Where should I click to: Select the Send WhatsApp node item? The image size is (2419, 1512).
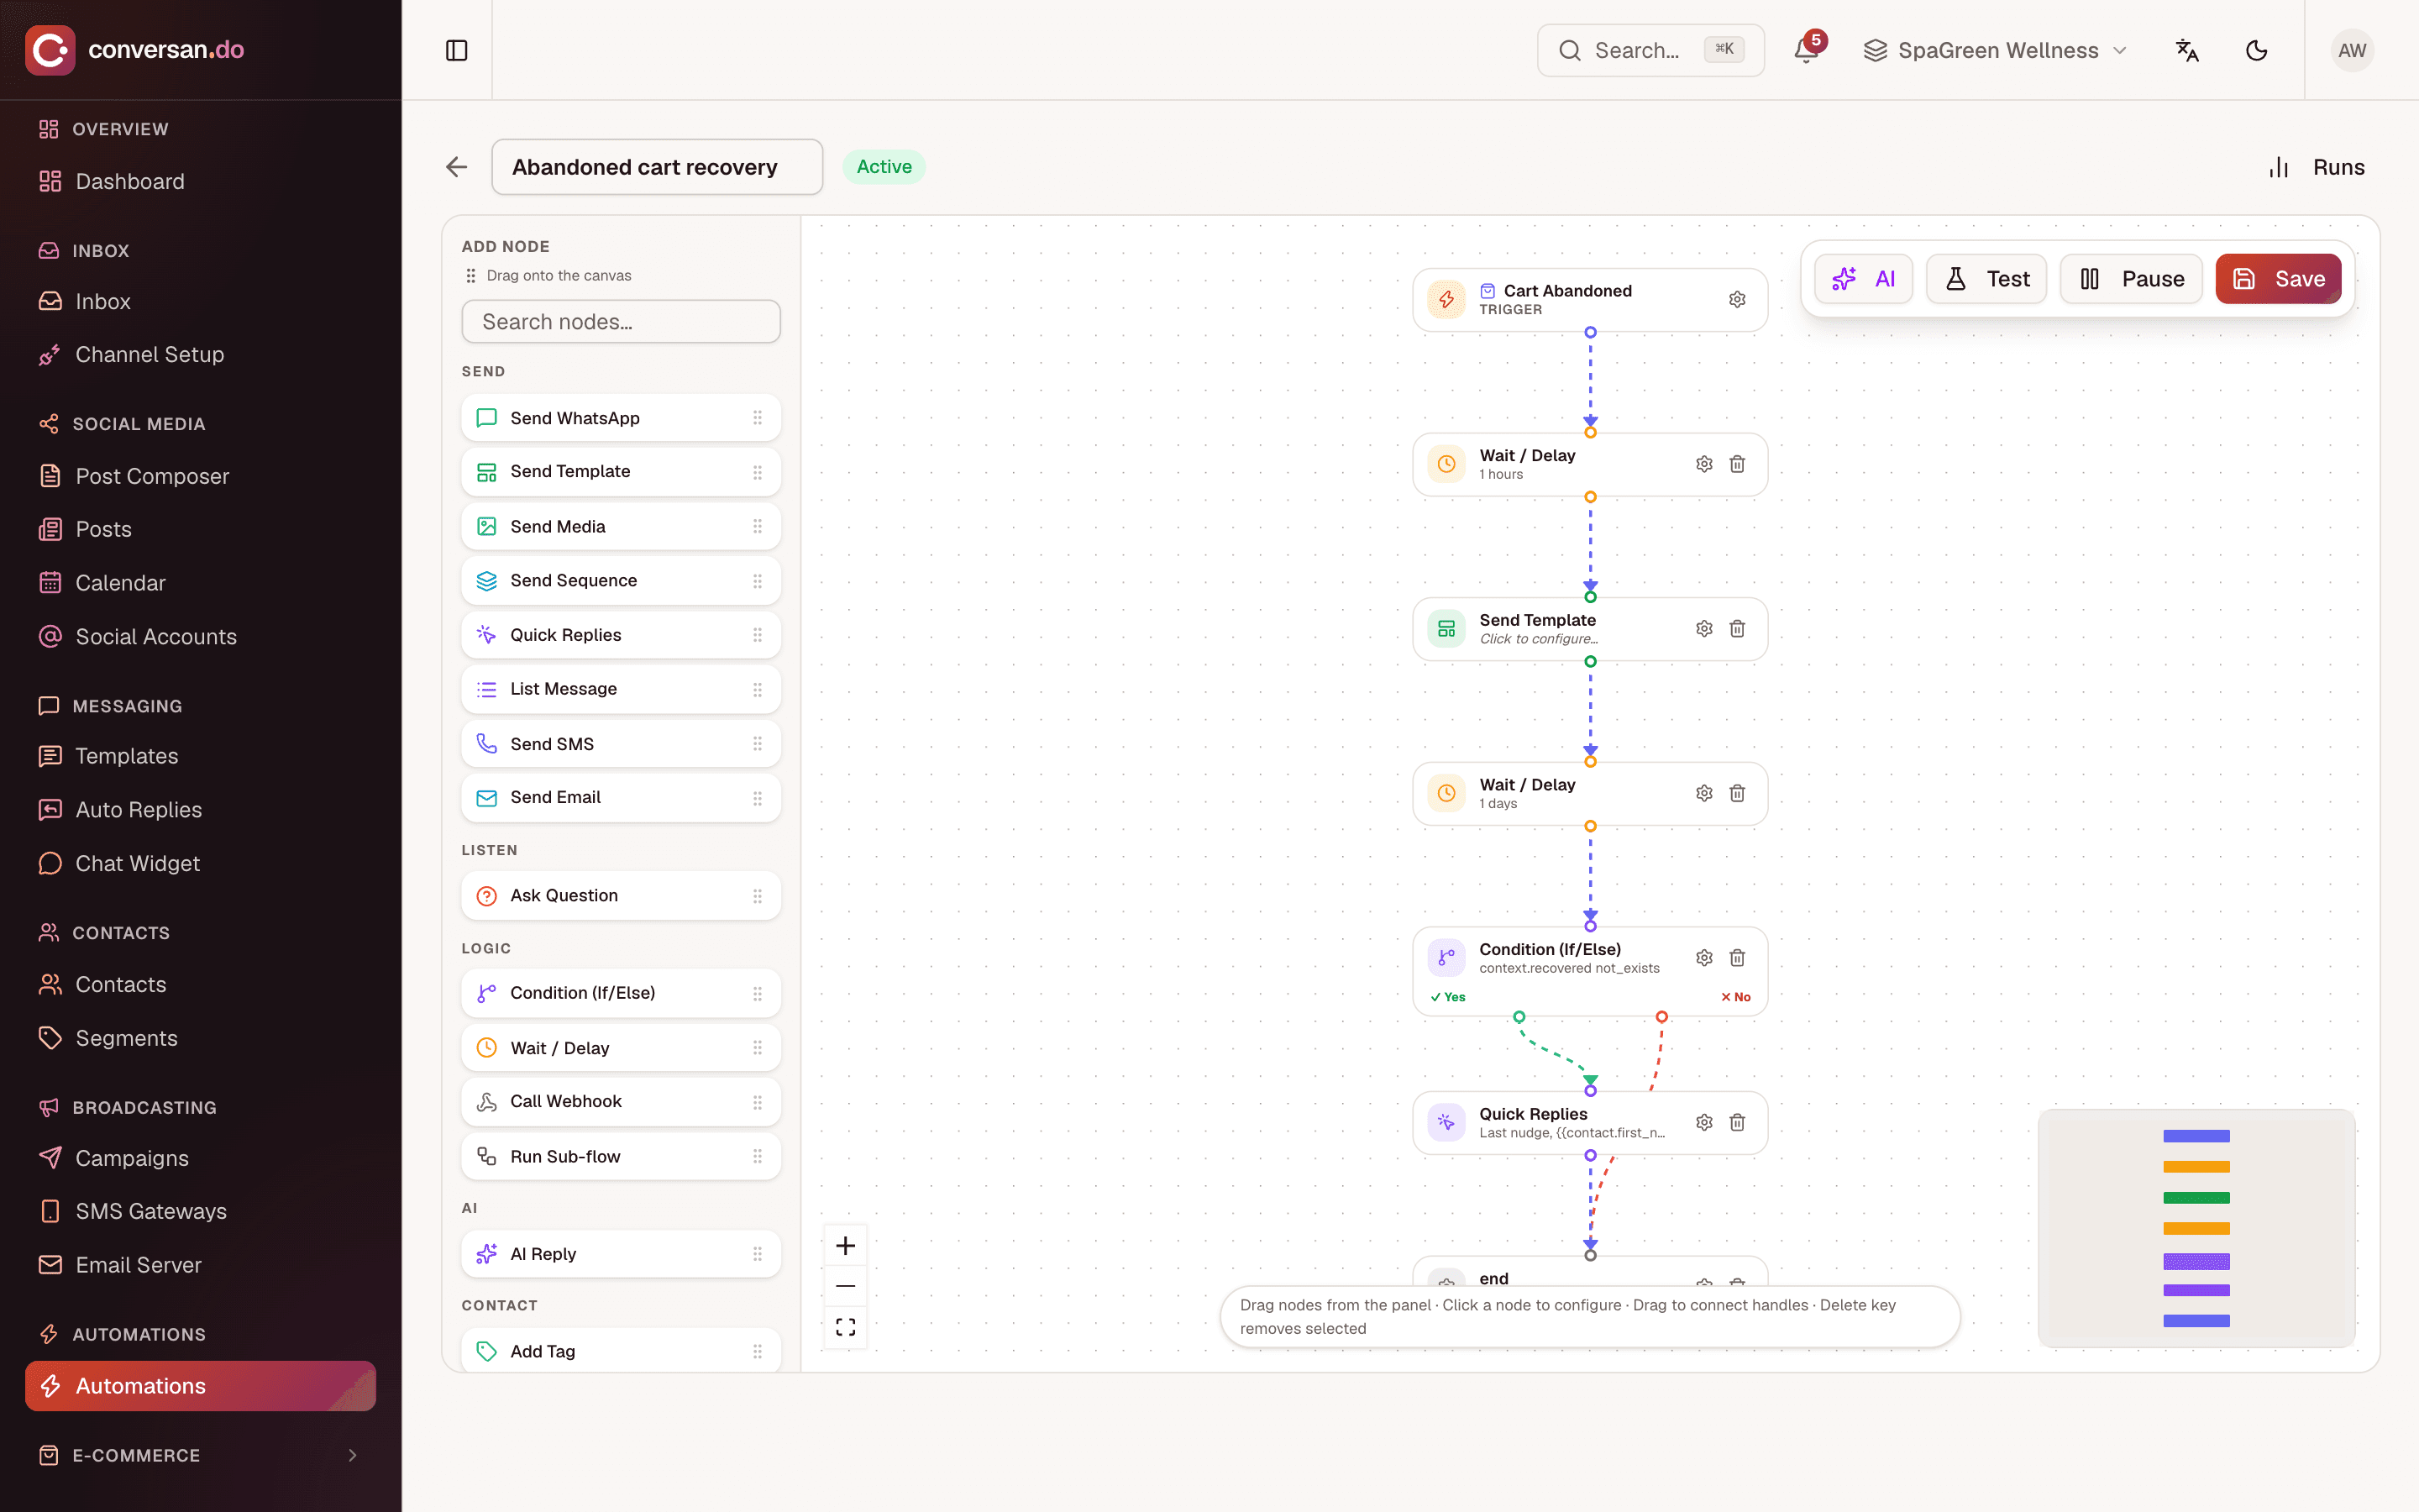(621, 418)
